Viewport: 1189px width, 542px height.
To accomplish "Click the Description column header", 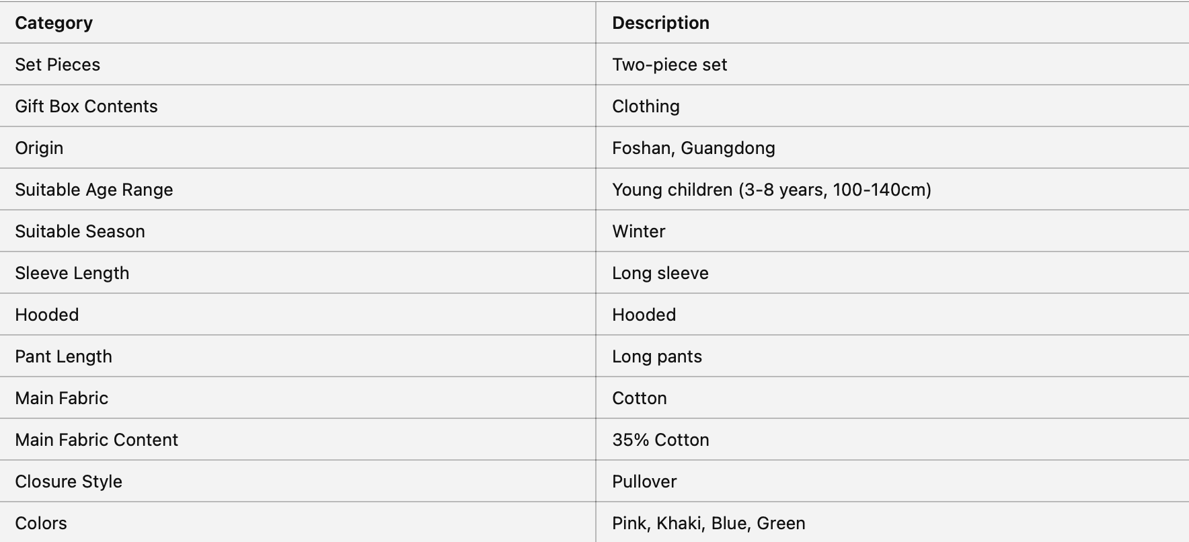I will coord(660,23).
